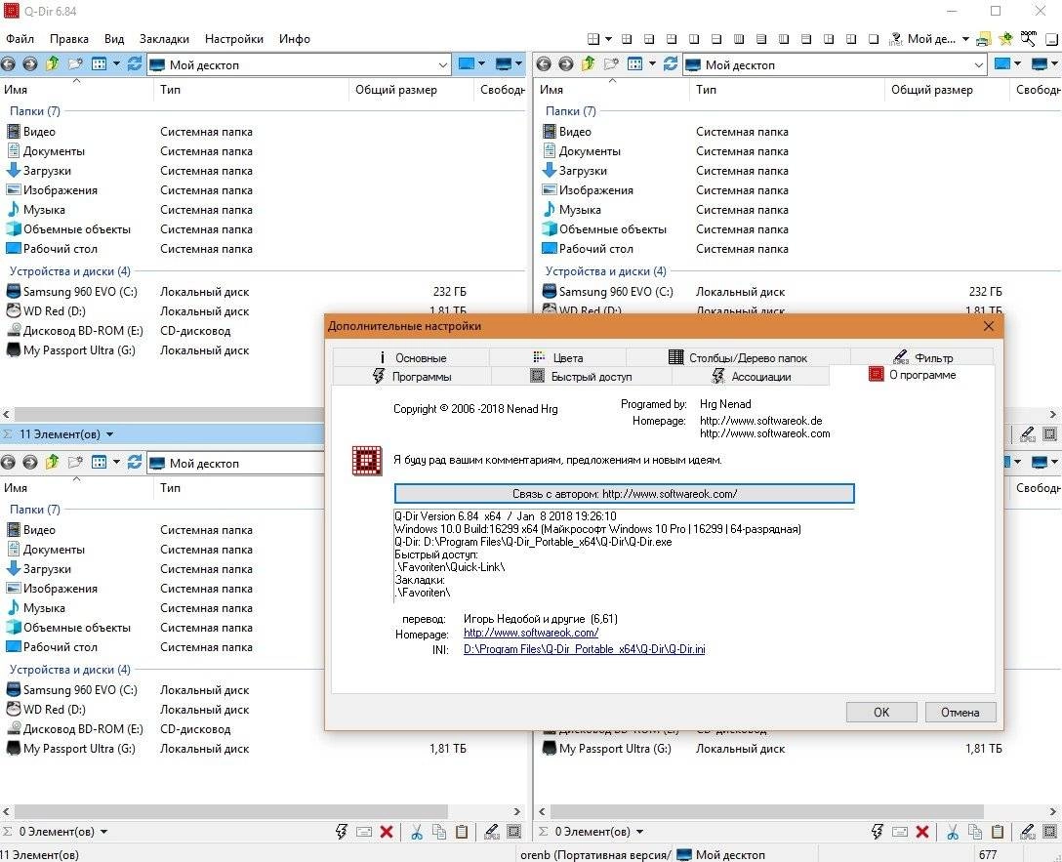This screenshot has height=862, width=1062.
Task: Open the Настройки menu
Action: [x=233, y=39]
